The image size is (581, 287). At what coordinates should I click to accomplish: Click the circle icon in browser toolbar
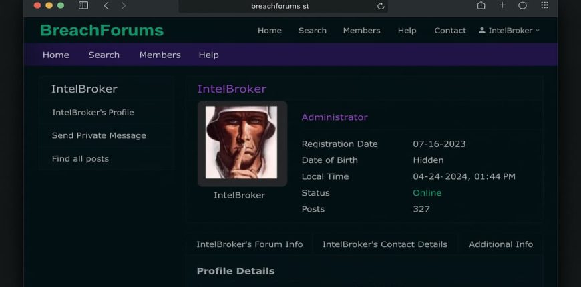coord(522,5)
